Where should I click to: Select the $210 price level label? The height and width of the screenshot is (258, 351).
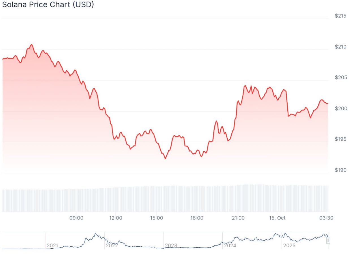(341, 47)
